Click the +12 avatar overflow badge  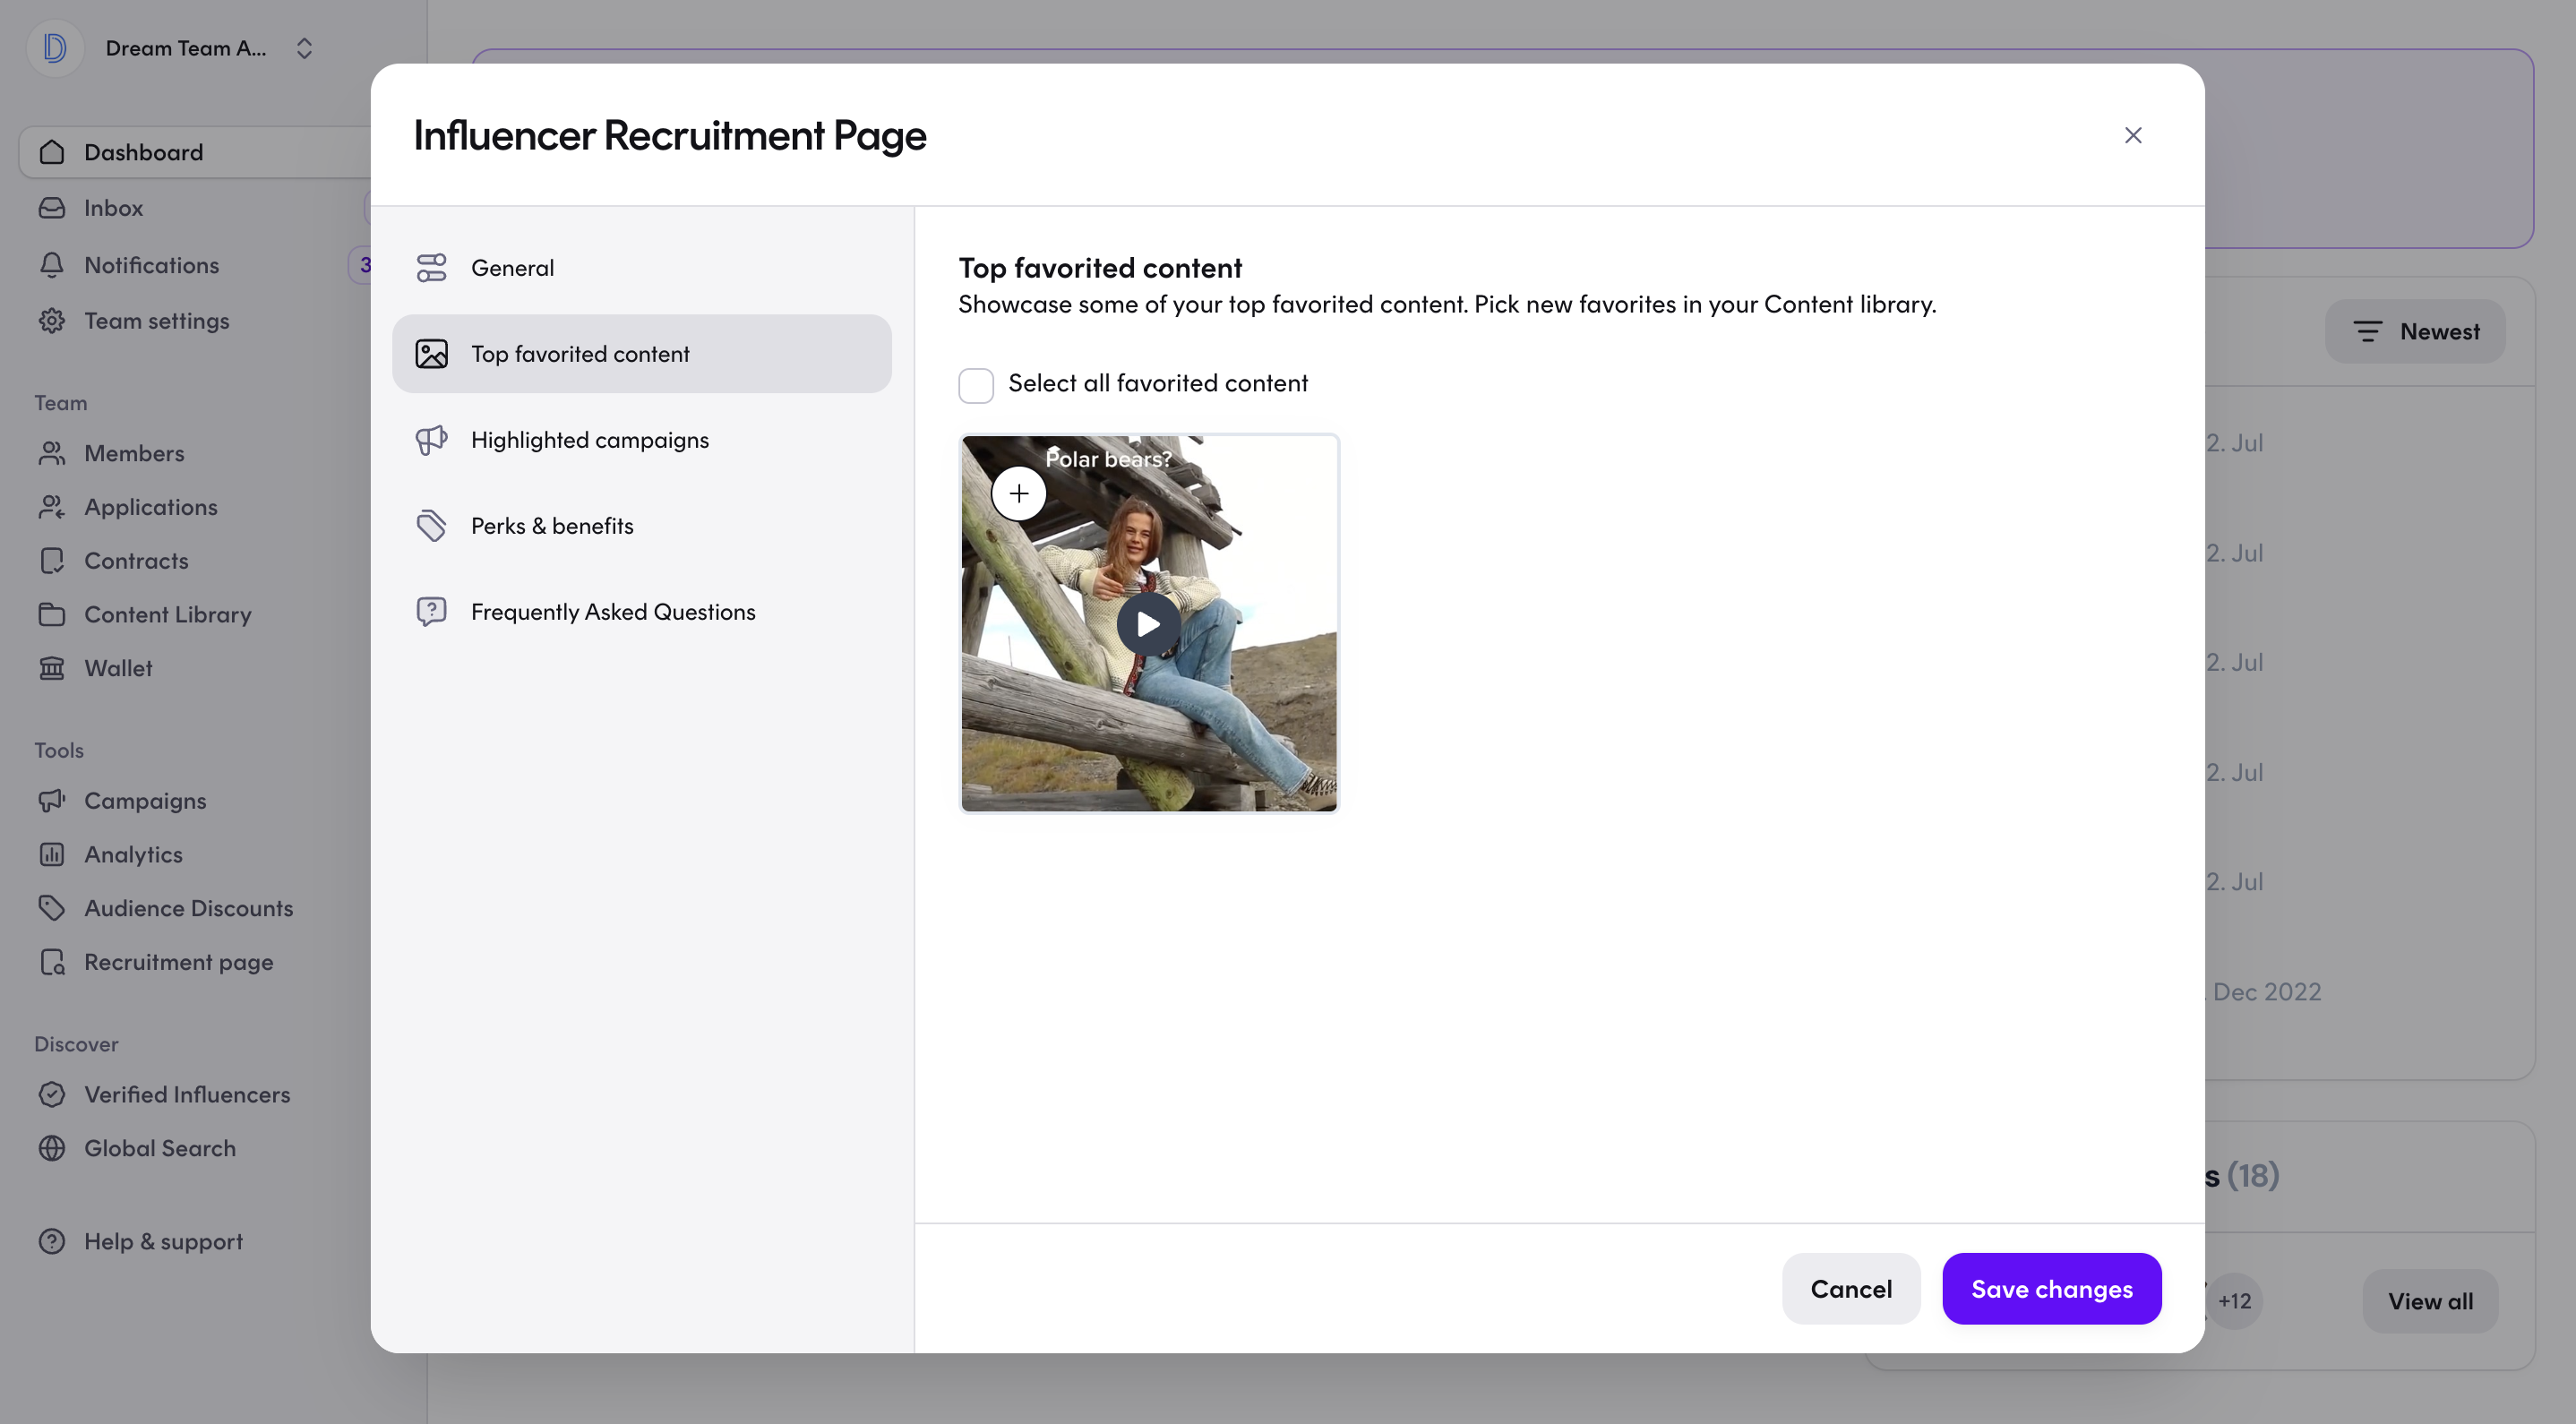2234,1301
